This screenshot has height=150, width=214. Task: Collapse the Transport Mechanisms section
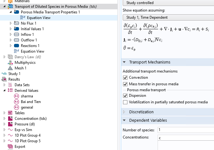pos(124,62)
